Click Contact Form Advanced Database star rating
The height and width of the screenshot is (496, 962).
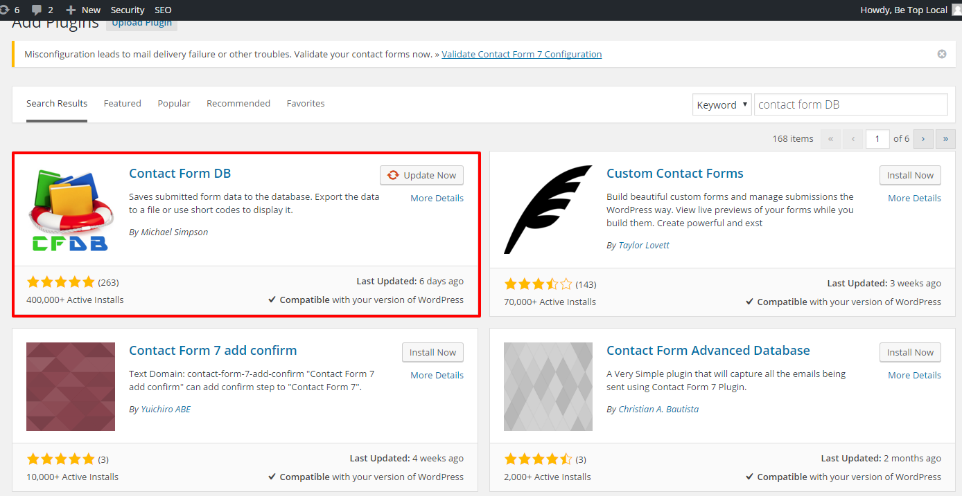pyautogui.click(x=538, y=459)
